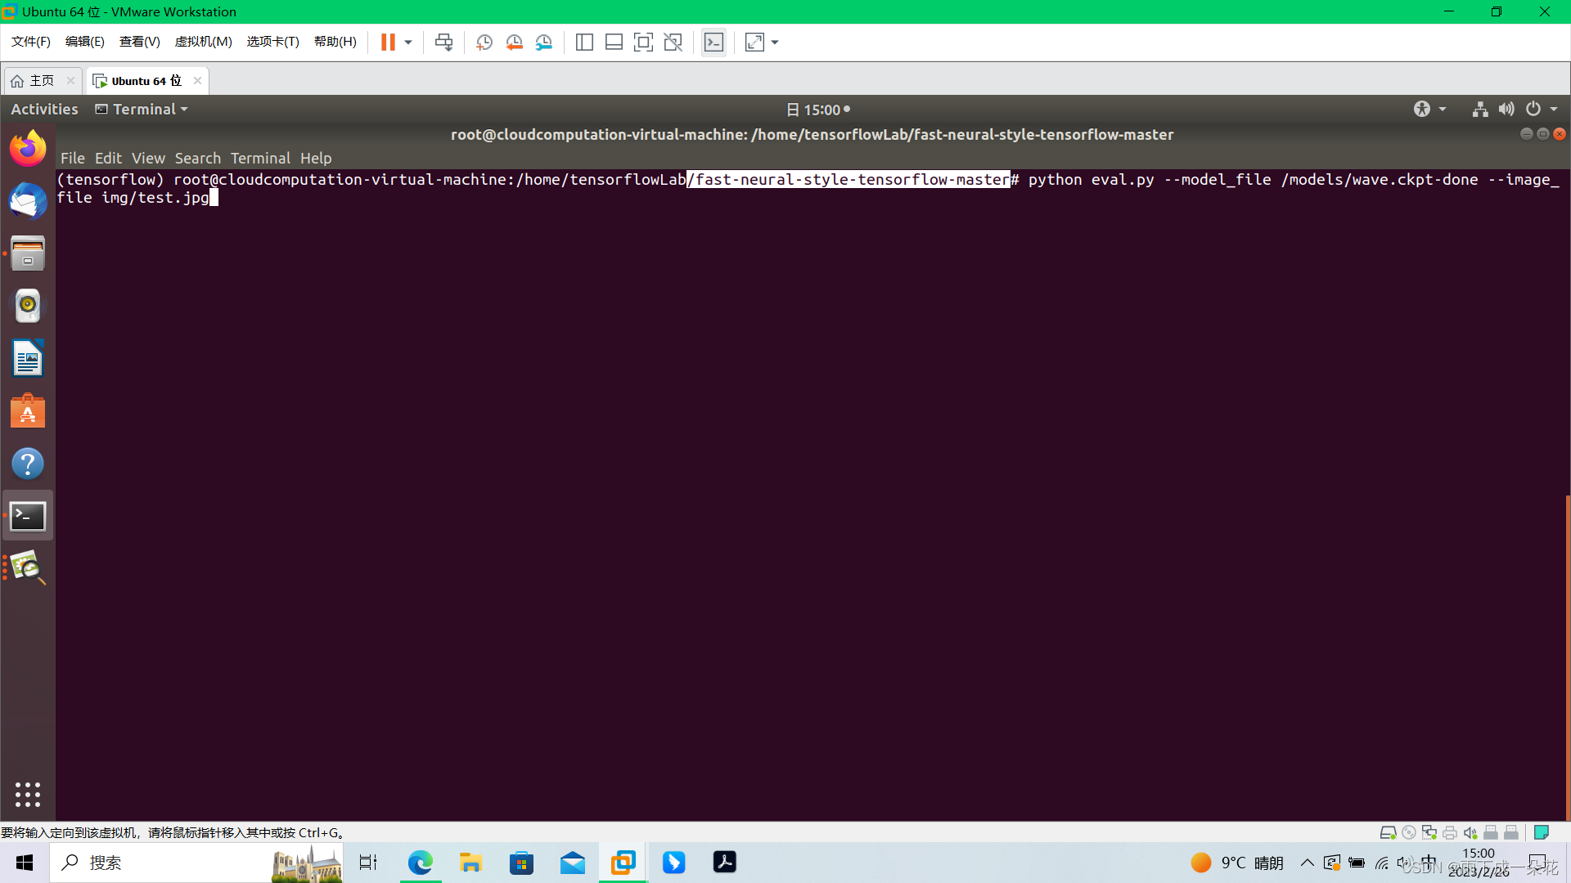Image resolution: width=1571 pixels, height=883 pixels.
Task: Toggle the VMware pause VM button
Action: click(388, 43)
